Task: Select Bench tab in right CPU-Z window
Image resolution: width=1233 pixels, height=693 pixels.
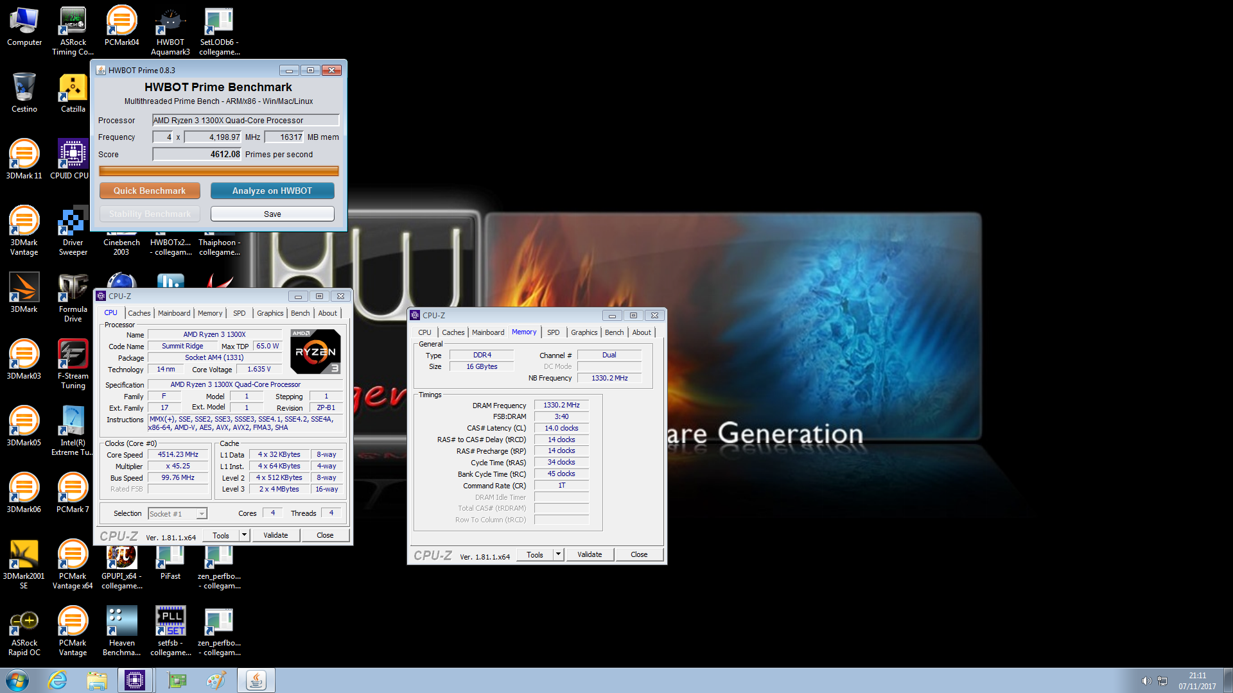Action: point(614,332)
